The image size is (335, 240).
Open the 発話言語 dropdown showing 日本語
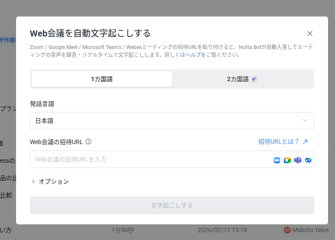click(x=172, y=121)
